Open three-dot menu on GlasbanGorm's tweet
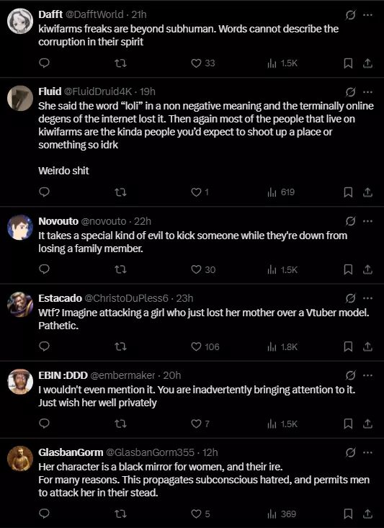384x528 pixels. (x=368, y=452)
